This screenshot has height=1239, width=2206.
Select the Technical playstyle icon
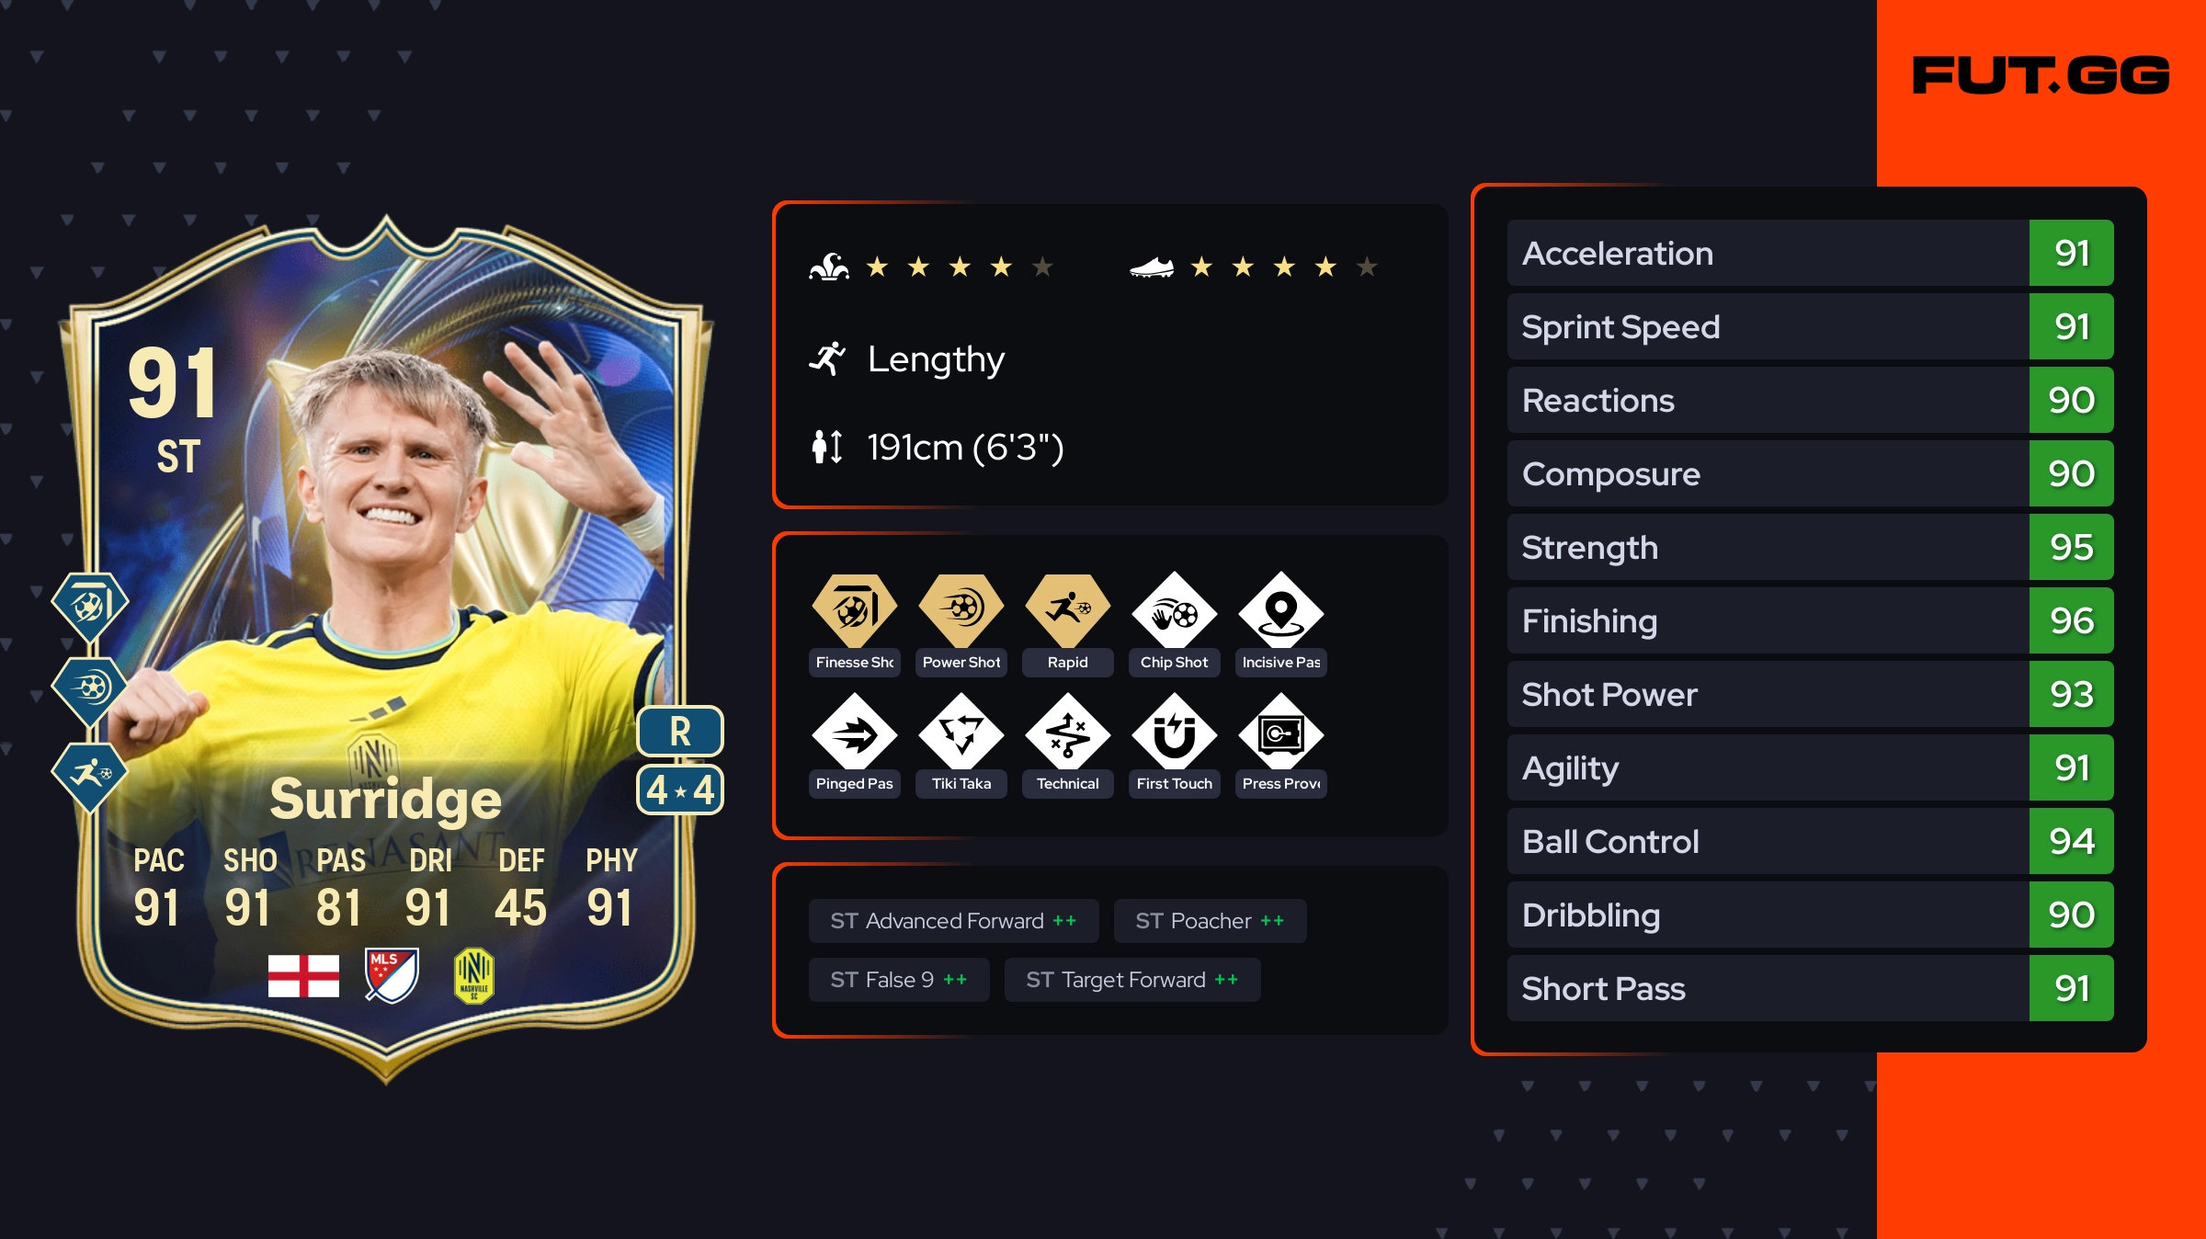[1067, 734]
